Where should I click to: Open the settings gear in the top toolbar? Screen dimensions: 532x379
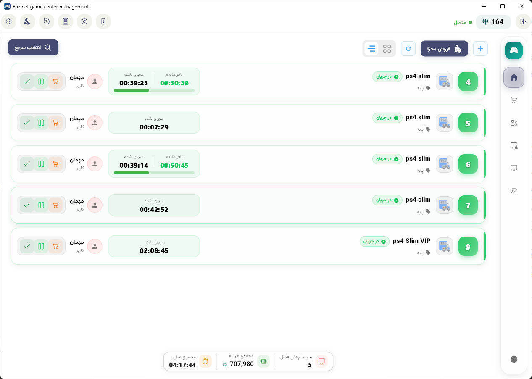click(x=9, y=21)
